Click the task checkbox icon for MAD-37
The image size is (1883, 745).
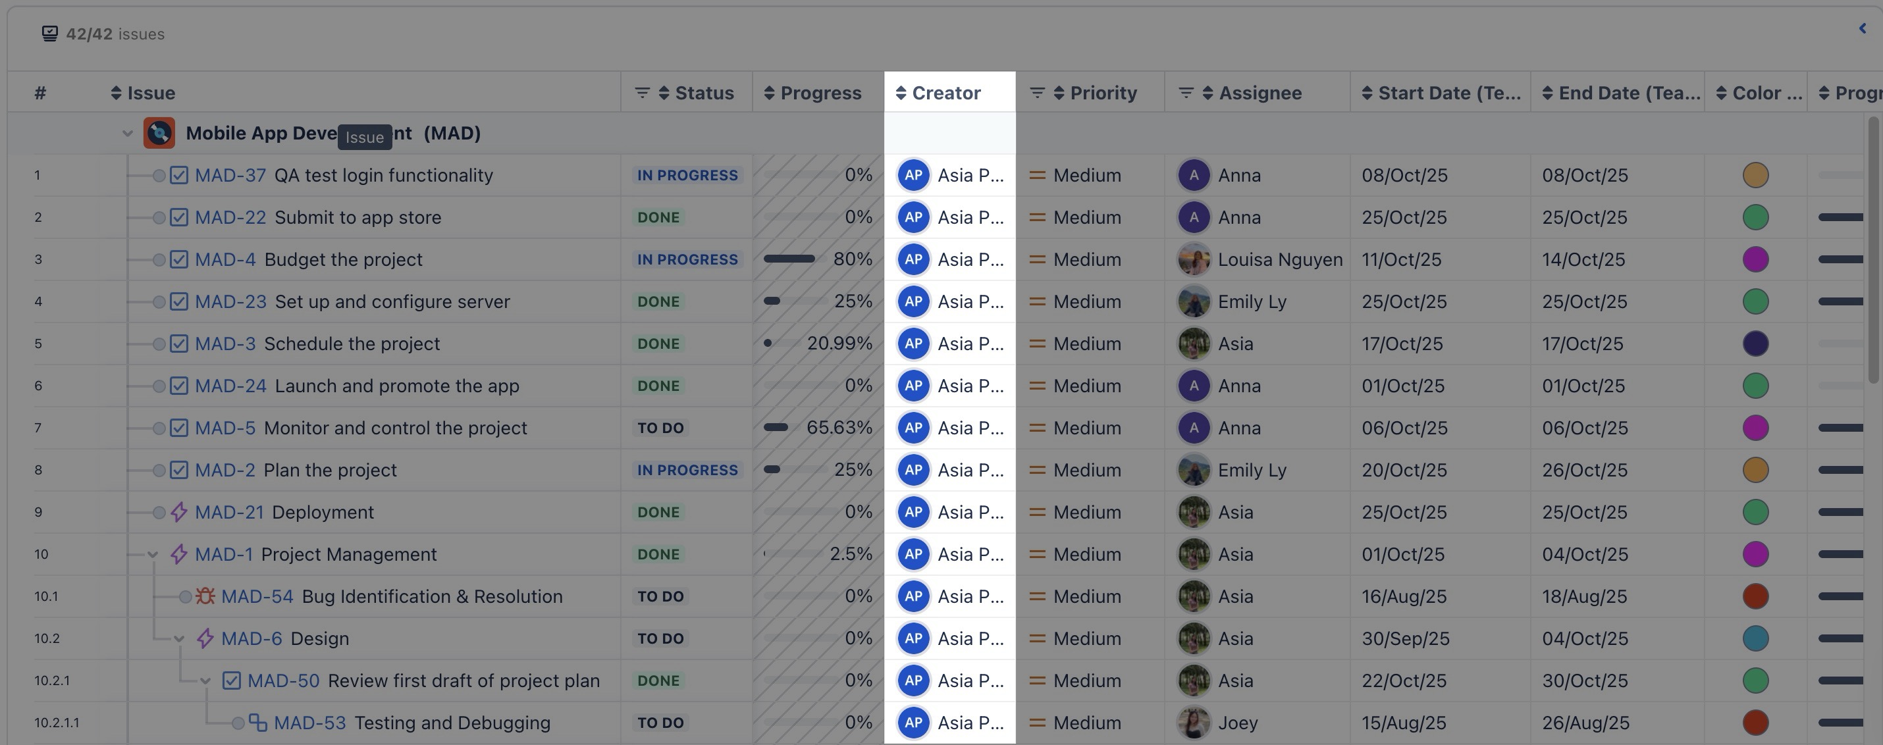pyautogui.click(x=179, y=175)
